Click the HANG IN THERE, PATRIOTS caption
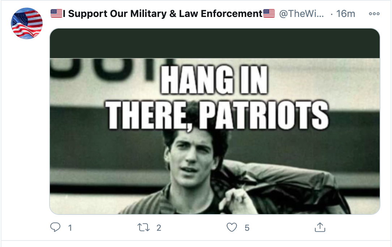The image size is (392, 247). pyautogui.click(x=217, y=97)
